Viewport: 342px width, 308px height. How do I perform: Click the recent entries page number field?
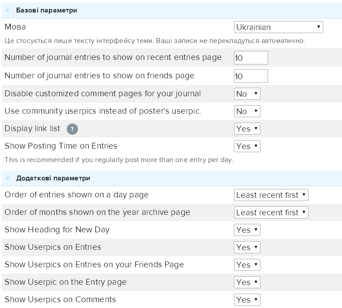coord(251,58)
